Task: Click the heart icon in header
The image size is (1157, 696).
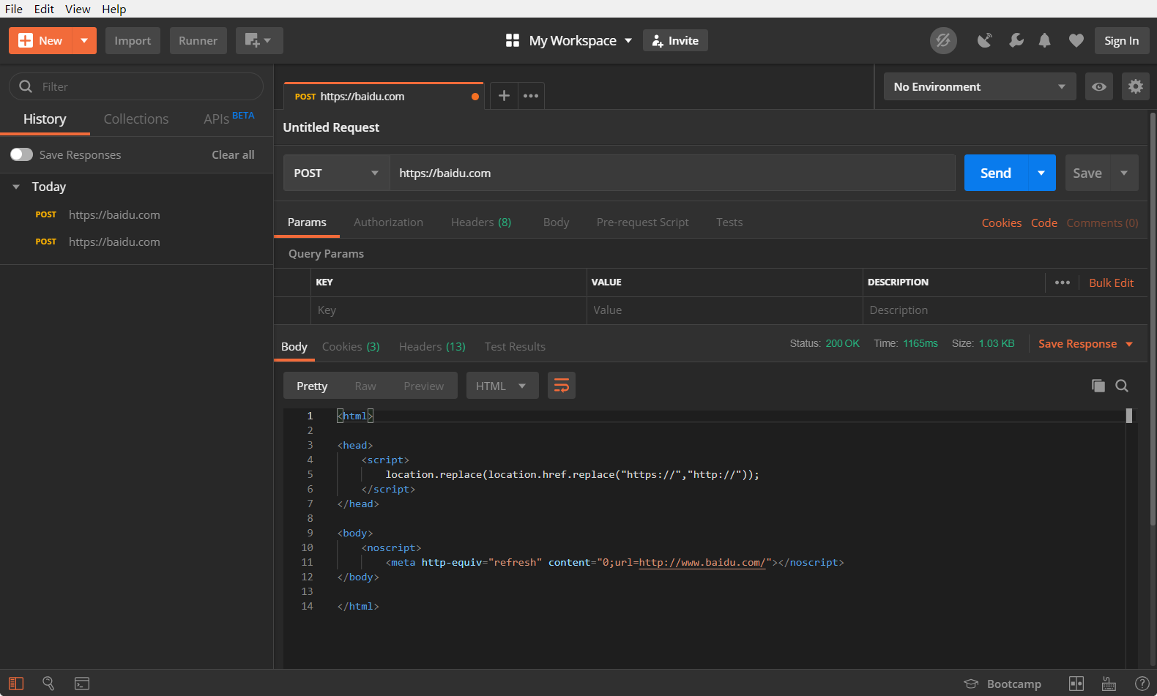Action: [1076, 41]
